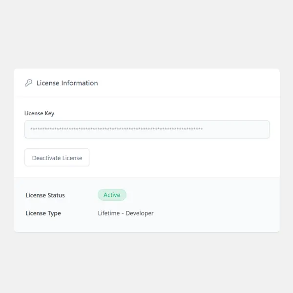
Task: Click the word Developer in license type value
Action: click(x=140, y=213)
